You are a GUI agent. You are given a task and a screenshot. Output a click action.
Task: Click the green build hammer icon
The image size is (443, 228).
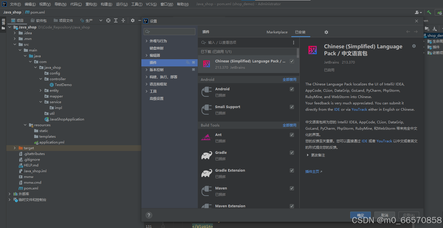[429, 12]
